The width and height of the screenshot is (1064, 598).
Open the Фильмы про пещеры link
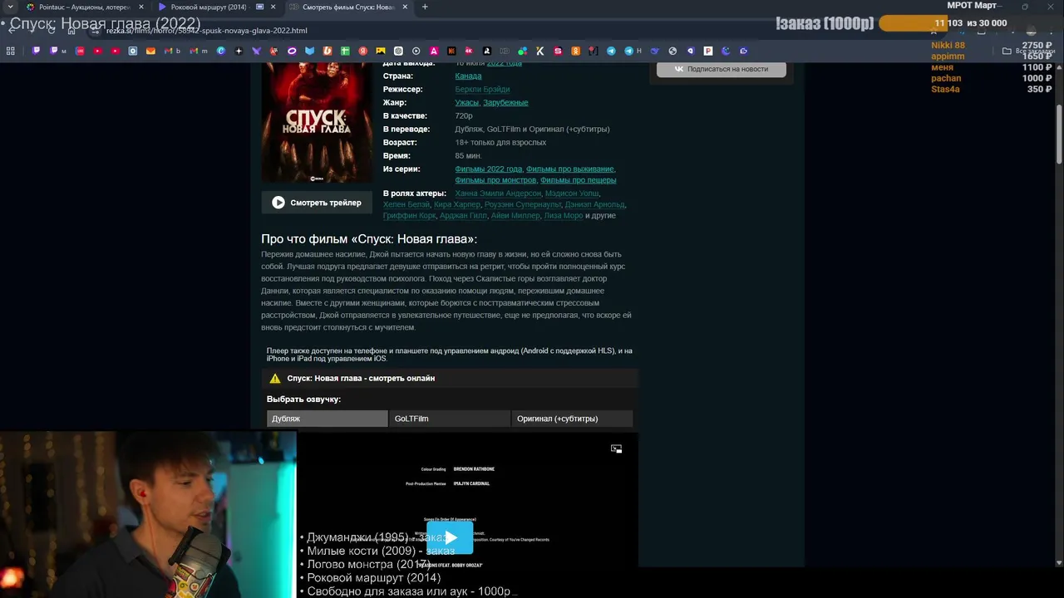point(579,179)
